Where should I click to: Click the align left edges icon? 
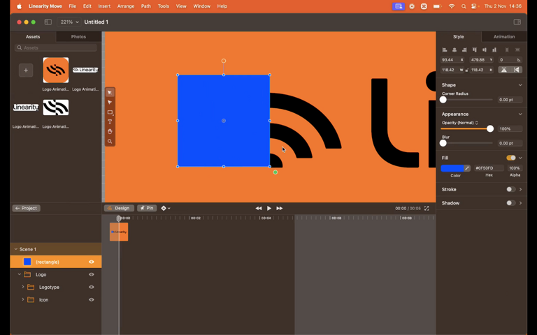(445, 50)
